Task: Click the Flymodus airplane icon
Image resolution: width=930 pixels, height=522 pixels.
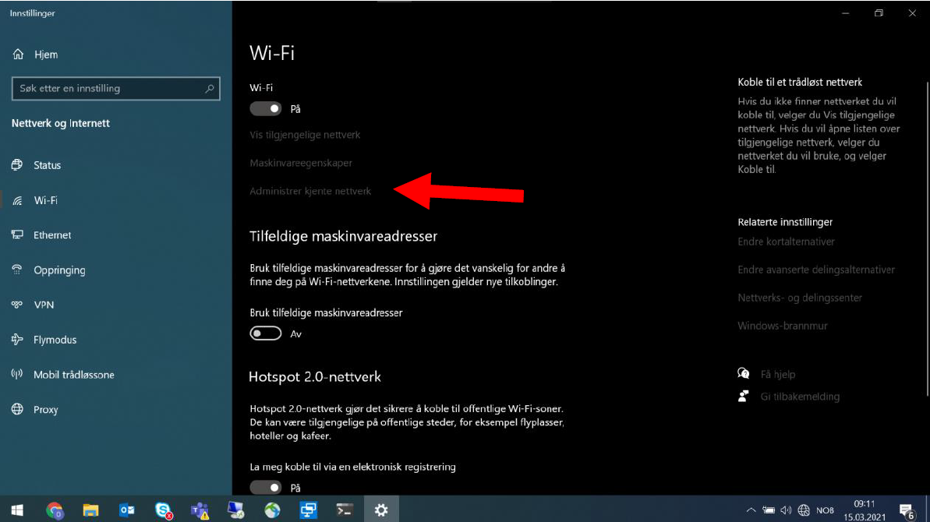Action: (17, 340)
